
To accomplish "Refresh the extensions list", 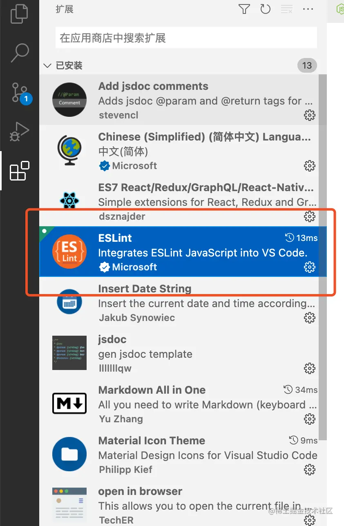I will point(266,9).
